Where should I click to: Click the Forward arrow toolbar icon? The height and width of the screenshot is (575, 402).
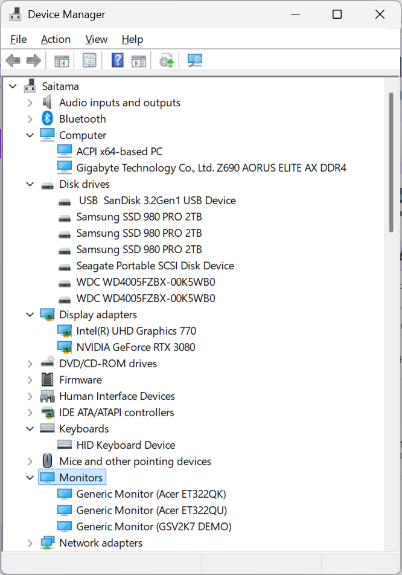pyautogui.click(x=34, y=60)
